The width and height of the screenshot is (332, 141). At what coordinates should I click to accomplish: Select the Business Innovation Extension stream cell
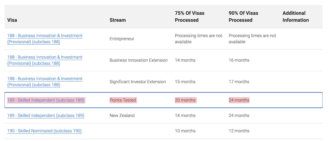tap(139, 60)
